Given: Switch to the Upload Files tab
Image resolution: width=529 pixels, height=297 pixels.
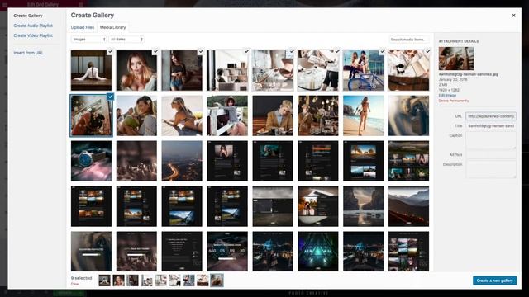Looking at the screenshot, I should (x=83, y=27).
